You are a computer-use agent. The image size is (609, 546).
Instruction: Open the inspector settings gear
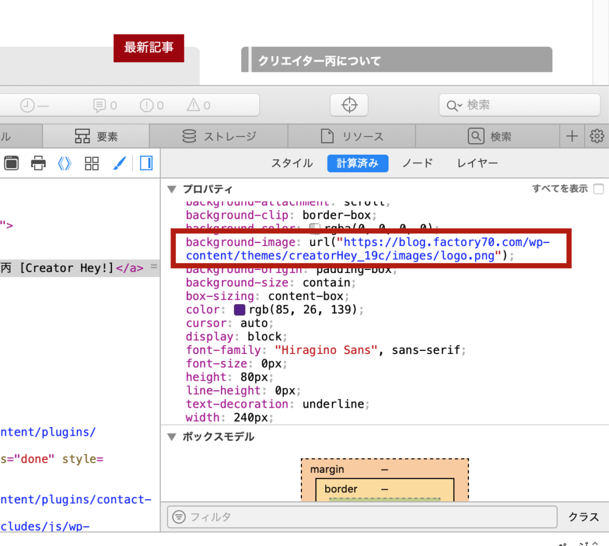point(597,136)
